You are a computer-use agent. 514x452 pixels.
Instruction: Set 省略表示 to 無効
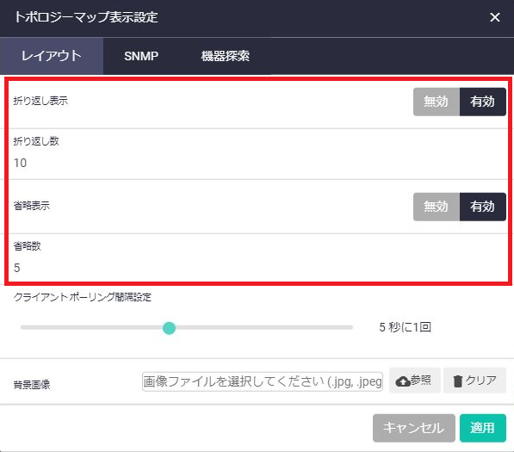tap(437, 207)
